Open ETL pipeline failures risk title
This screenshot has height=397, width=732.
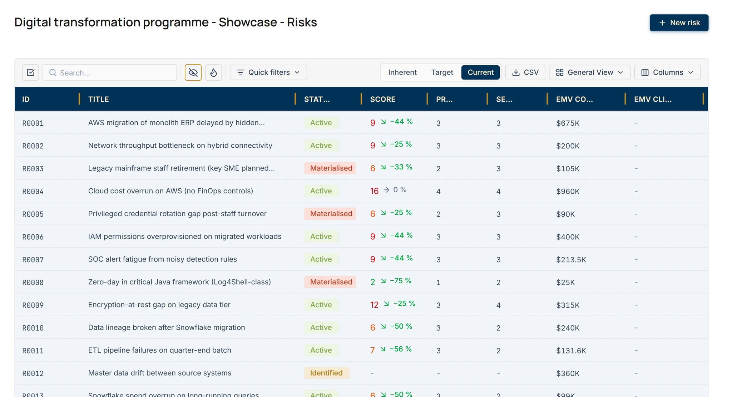pos(160,350)
